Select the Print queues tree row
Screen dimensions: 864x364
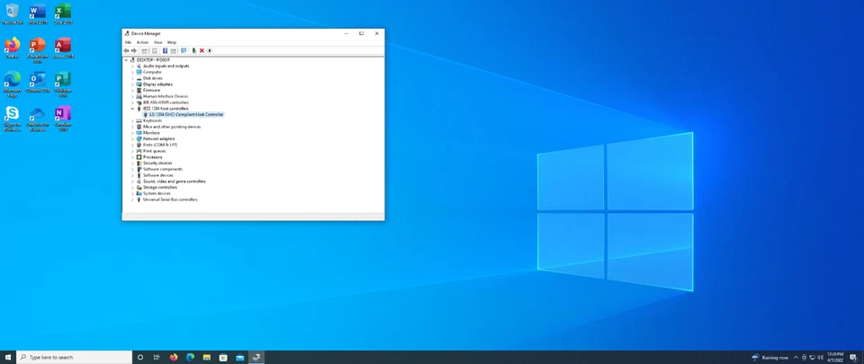tap(151, 151)
